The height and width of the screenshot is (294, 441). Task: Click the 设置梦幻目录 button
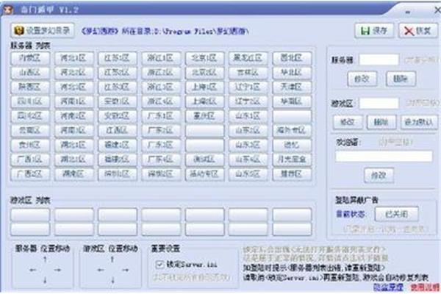click(x=43, y=30)
